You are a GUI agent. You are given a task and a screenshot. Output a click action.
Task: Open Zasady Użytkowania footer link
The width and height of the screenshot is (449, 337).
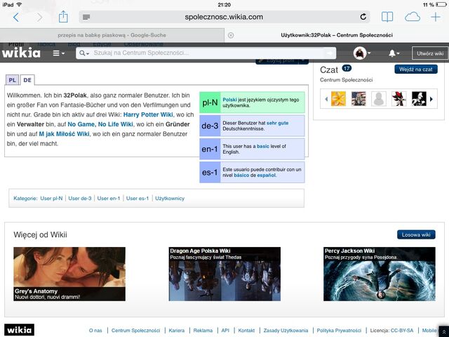pos(286,331)
